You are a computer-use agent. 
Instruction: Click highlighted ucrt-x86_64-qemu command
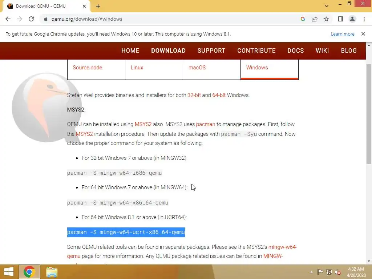click(126, 232)
